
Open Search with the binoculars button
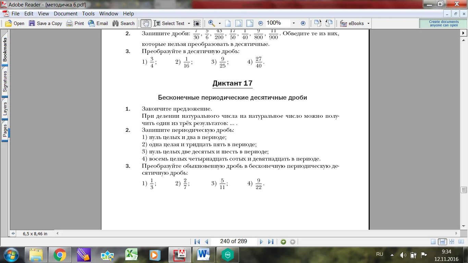[123, 23]
